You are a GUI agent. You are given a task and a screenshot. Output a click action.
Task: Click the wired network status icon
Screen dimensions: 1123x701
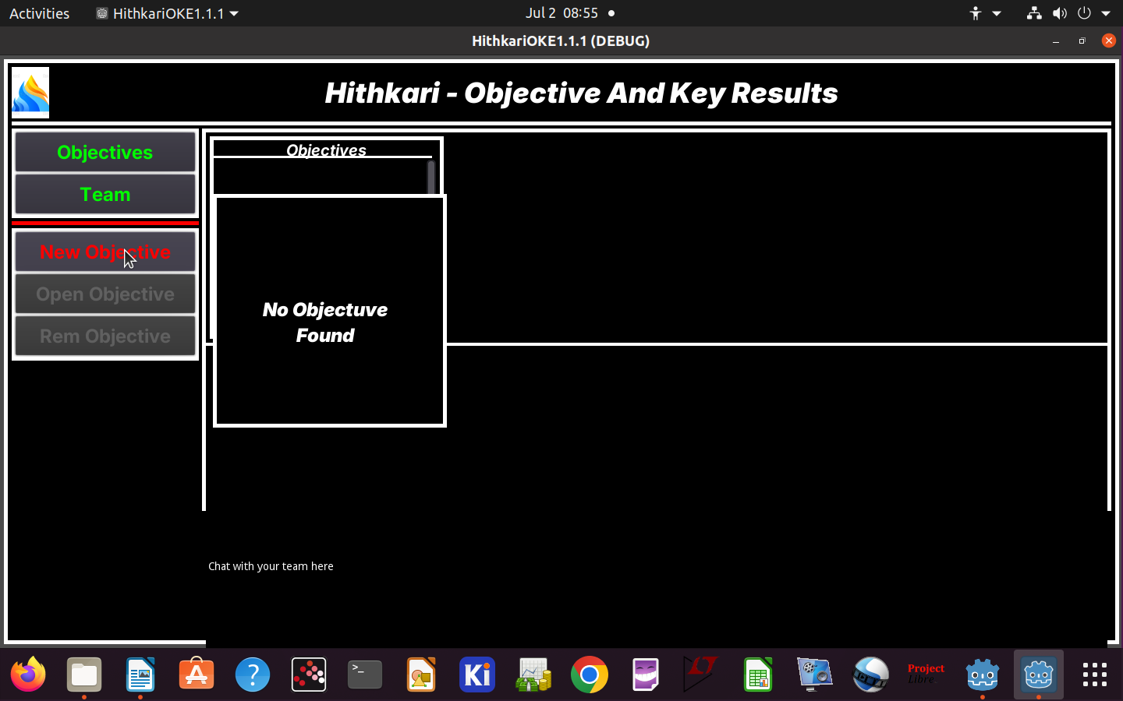[1034, 13]
